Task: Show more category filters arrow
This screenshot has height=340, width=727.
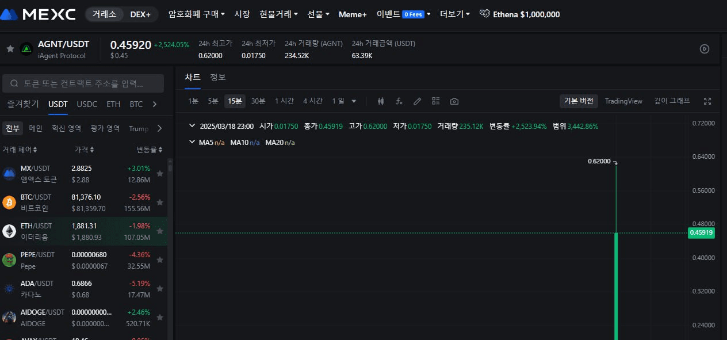Action: click(159, 128)
